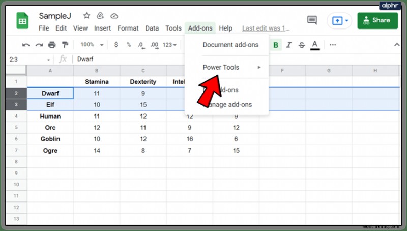Click the green Share button
The image size is (407, 231).
(377, 20)
